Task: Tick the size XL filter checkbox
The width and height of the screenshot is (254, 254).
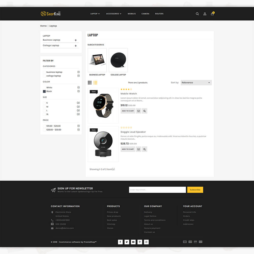Action: pos(44,115)
